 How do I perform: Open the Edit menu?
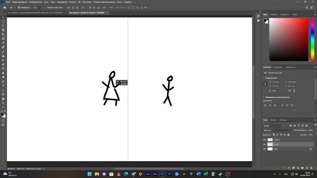pyautogui.click(x=20, y=2)
